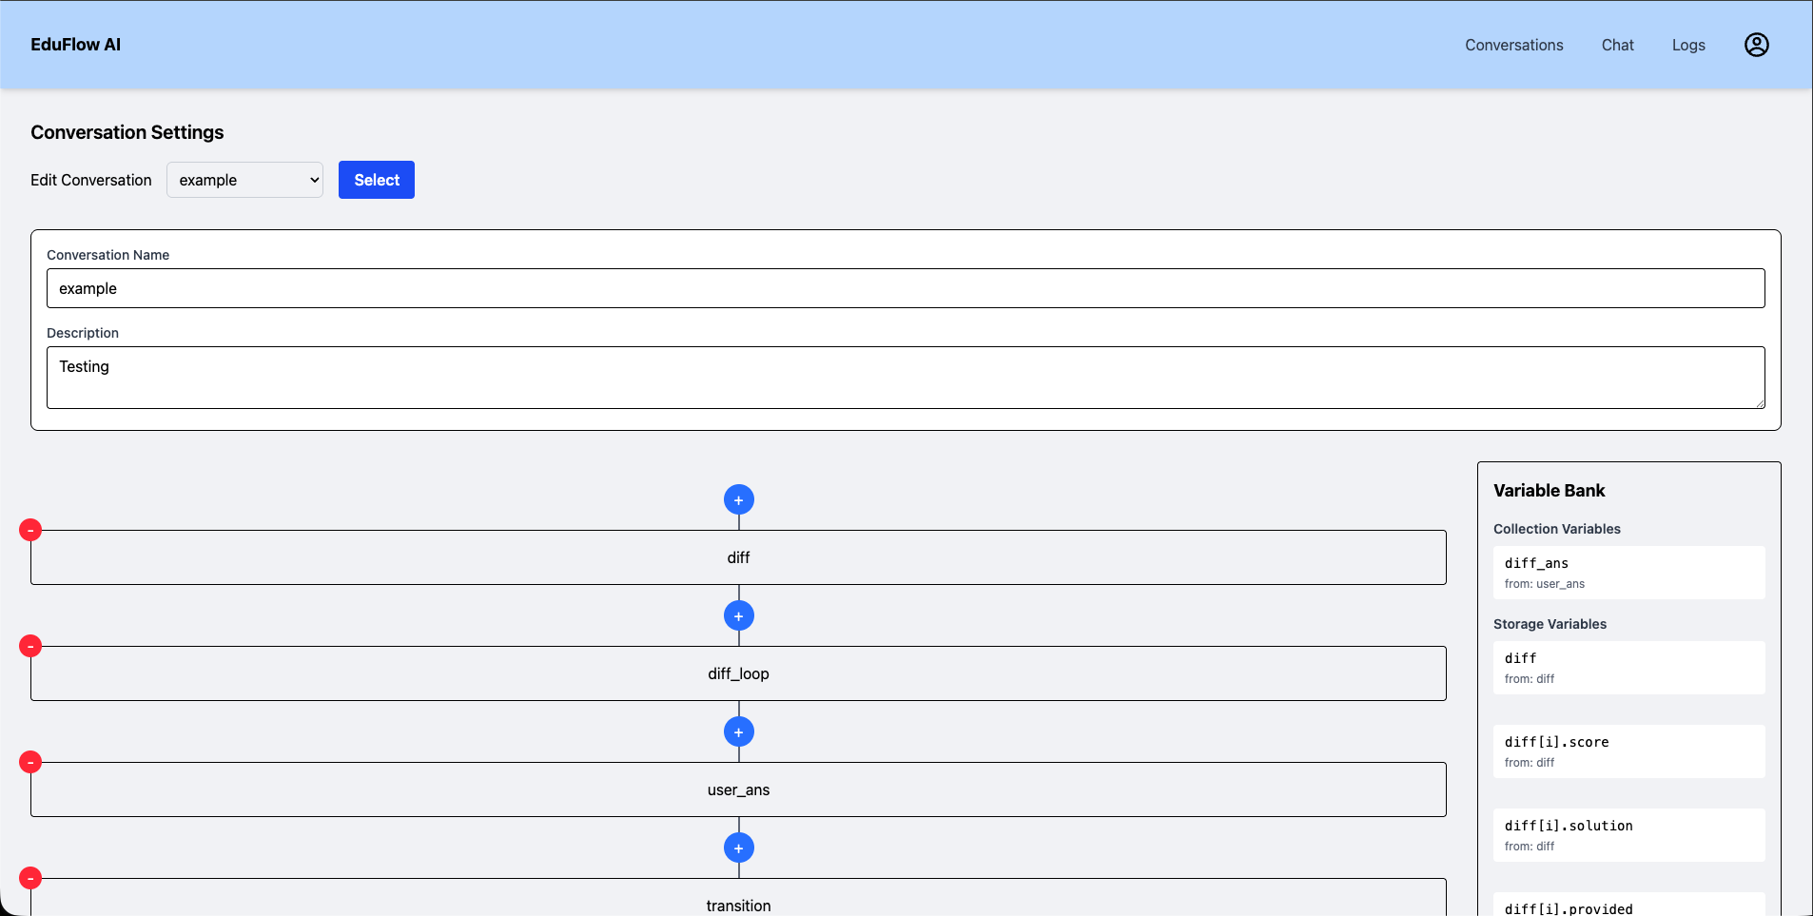The height and width of the screenshot is (916, 1813).
Task: Delete the diff_loop node using minus icon
Action: pos(30,646)
